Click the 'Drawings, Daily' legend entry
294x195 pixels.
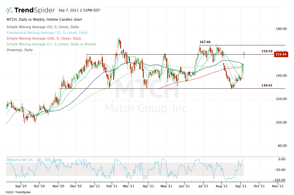coord(20,50)
